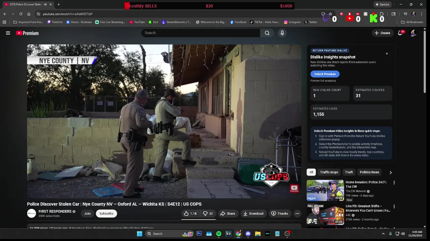Click the FIRST RESPONDERS channel avatar
This screenshot has height=241, width=430.
pyautogui.click(x=32, y=214)
